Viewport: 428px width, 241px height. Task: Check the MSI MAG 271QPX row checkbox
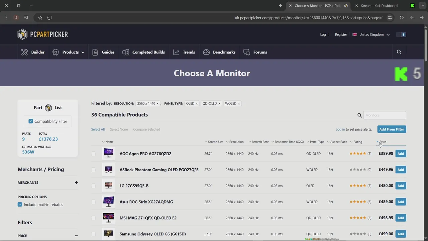[x=93, y=218]
